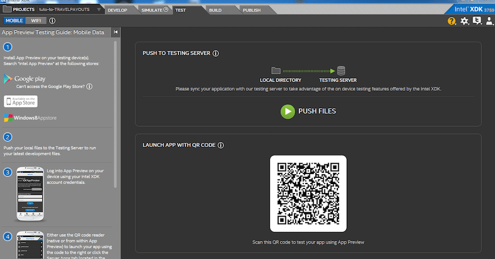Switch to WIFI testing mode
The image size is (495, 259).
pyautogui.click(x=35, y=21)
